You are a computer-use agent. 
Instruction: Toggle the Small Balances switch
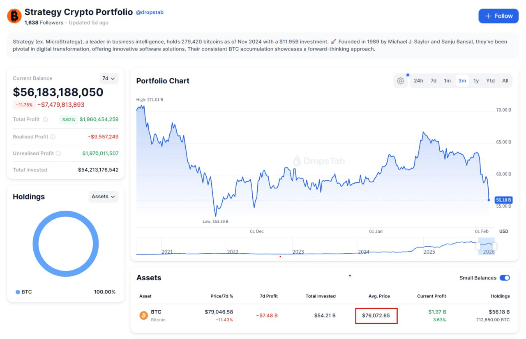[x=505, y=278]
